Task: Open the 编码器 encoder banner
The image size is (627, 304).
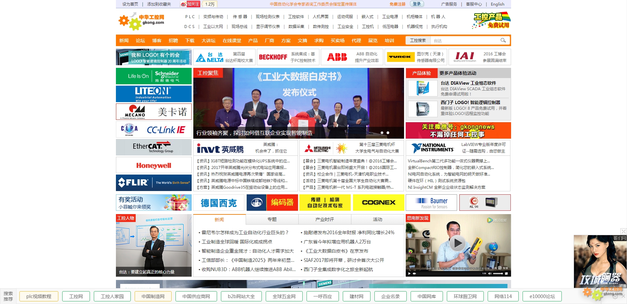Action: pos(272,203)
